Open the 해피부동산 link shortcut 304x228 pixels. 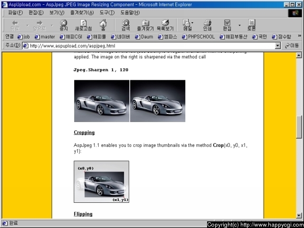[x=233, y=37]
